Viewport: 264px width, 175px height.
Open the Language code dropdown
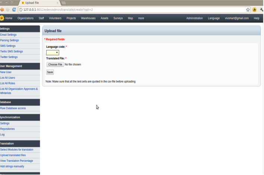tap(53, 53)
